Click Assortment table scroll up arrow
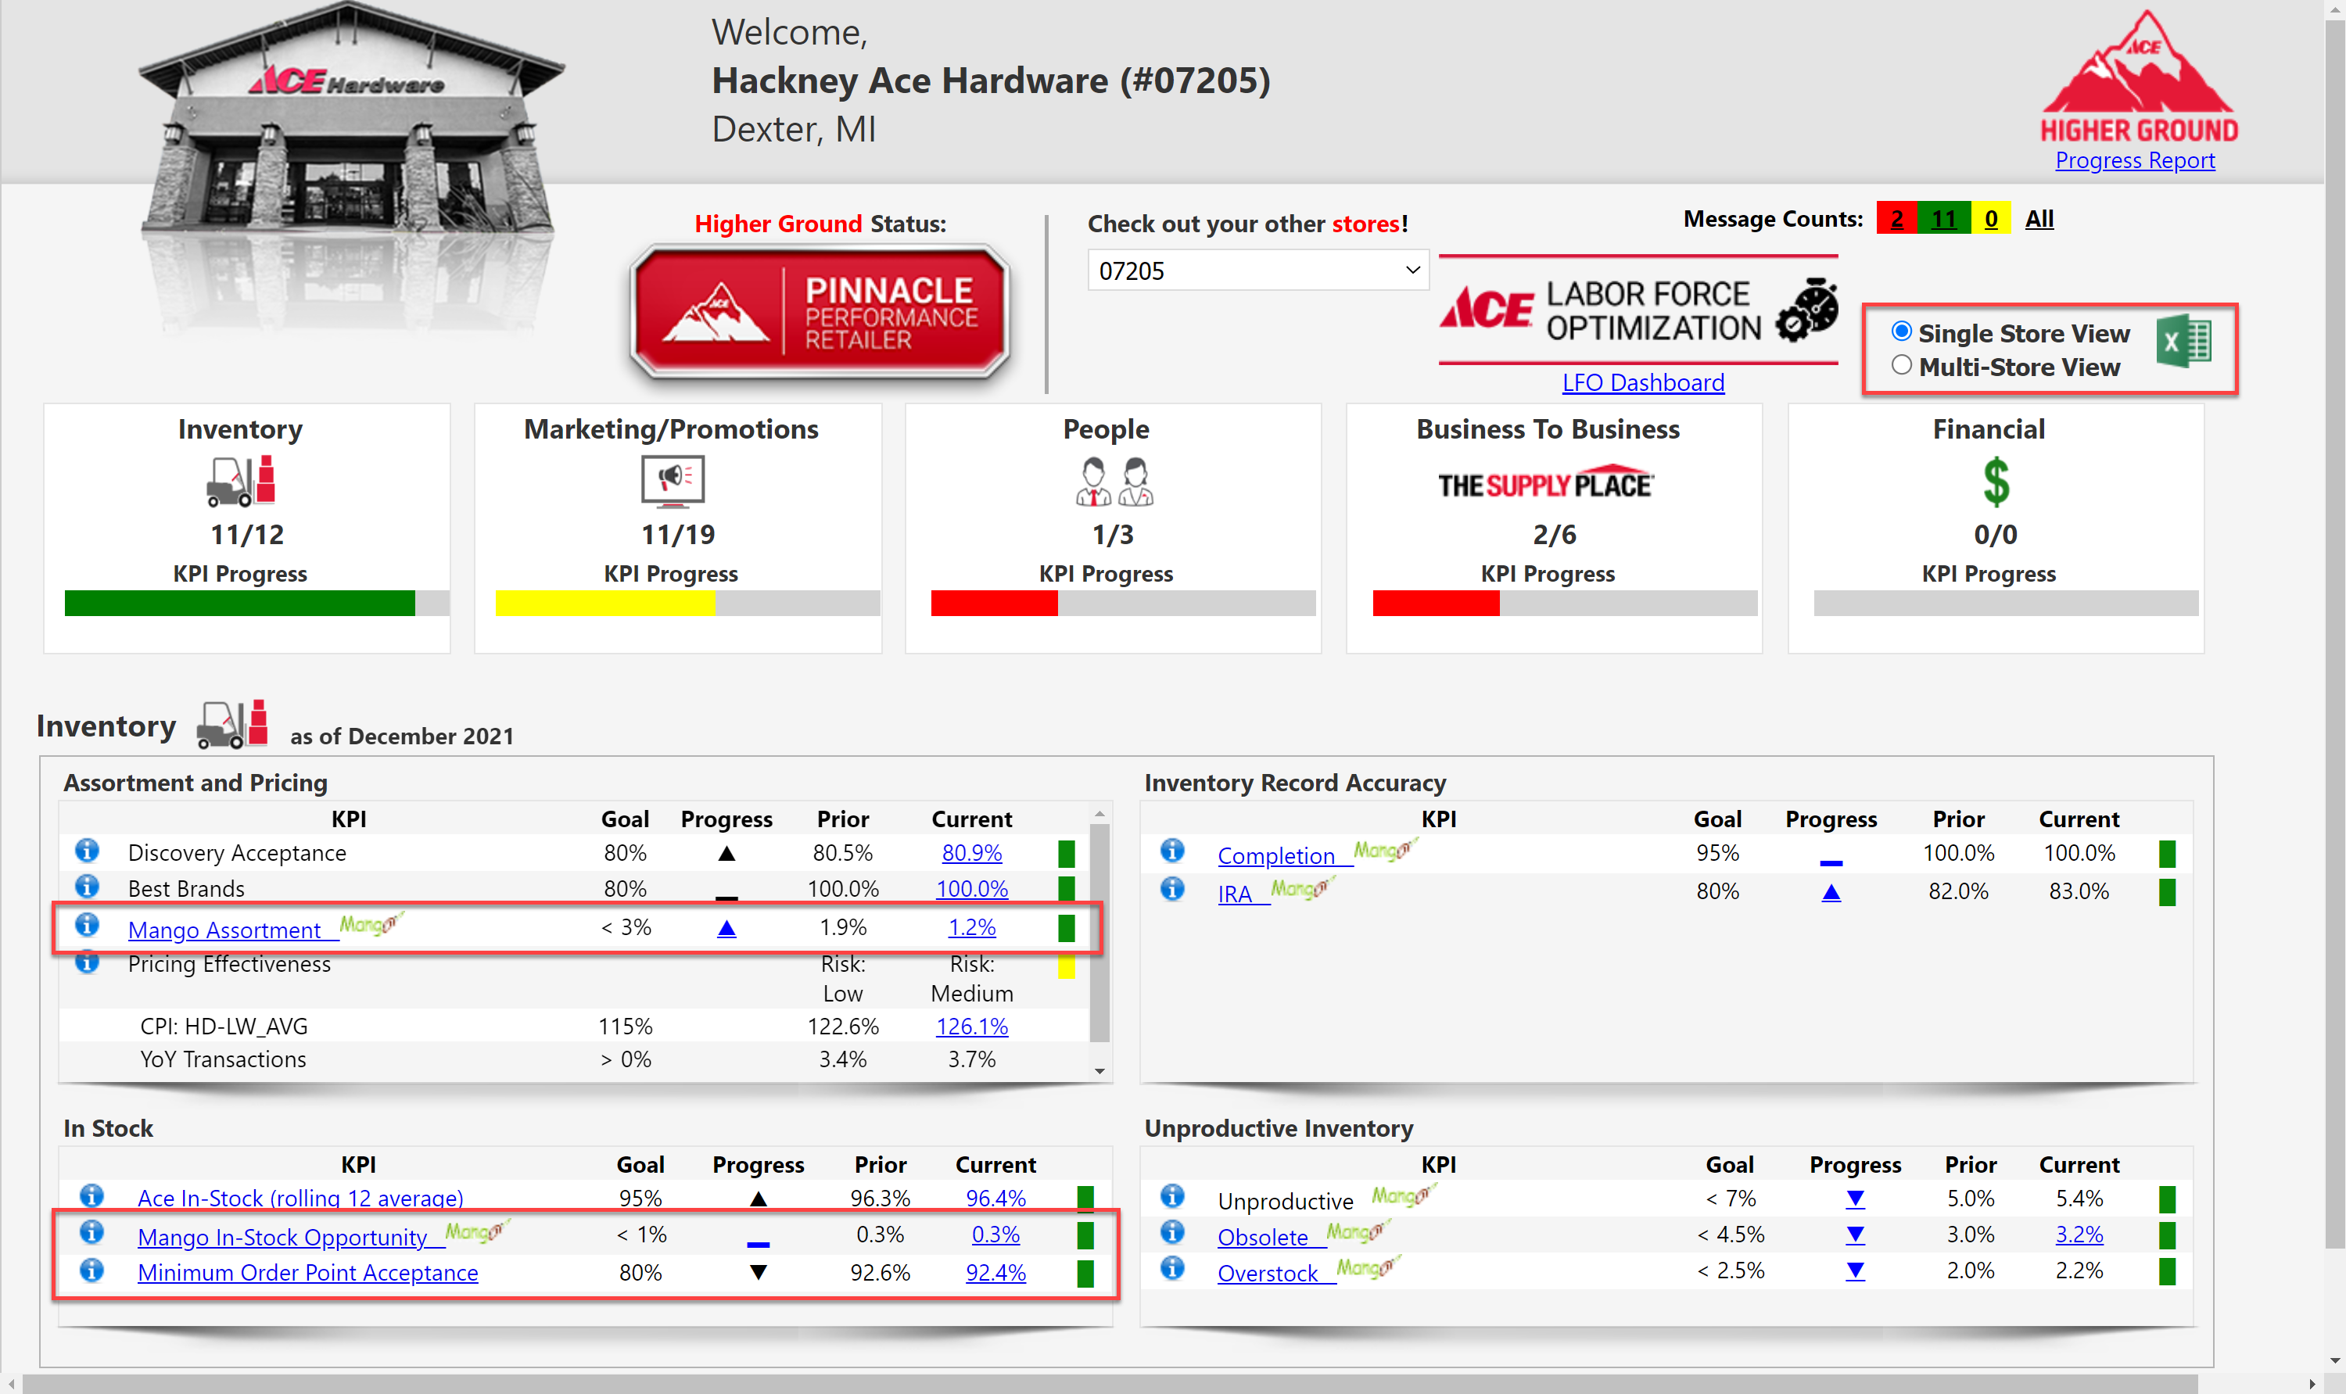 click(x=1099, y=813)
